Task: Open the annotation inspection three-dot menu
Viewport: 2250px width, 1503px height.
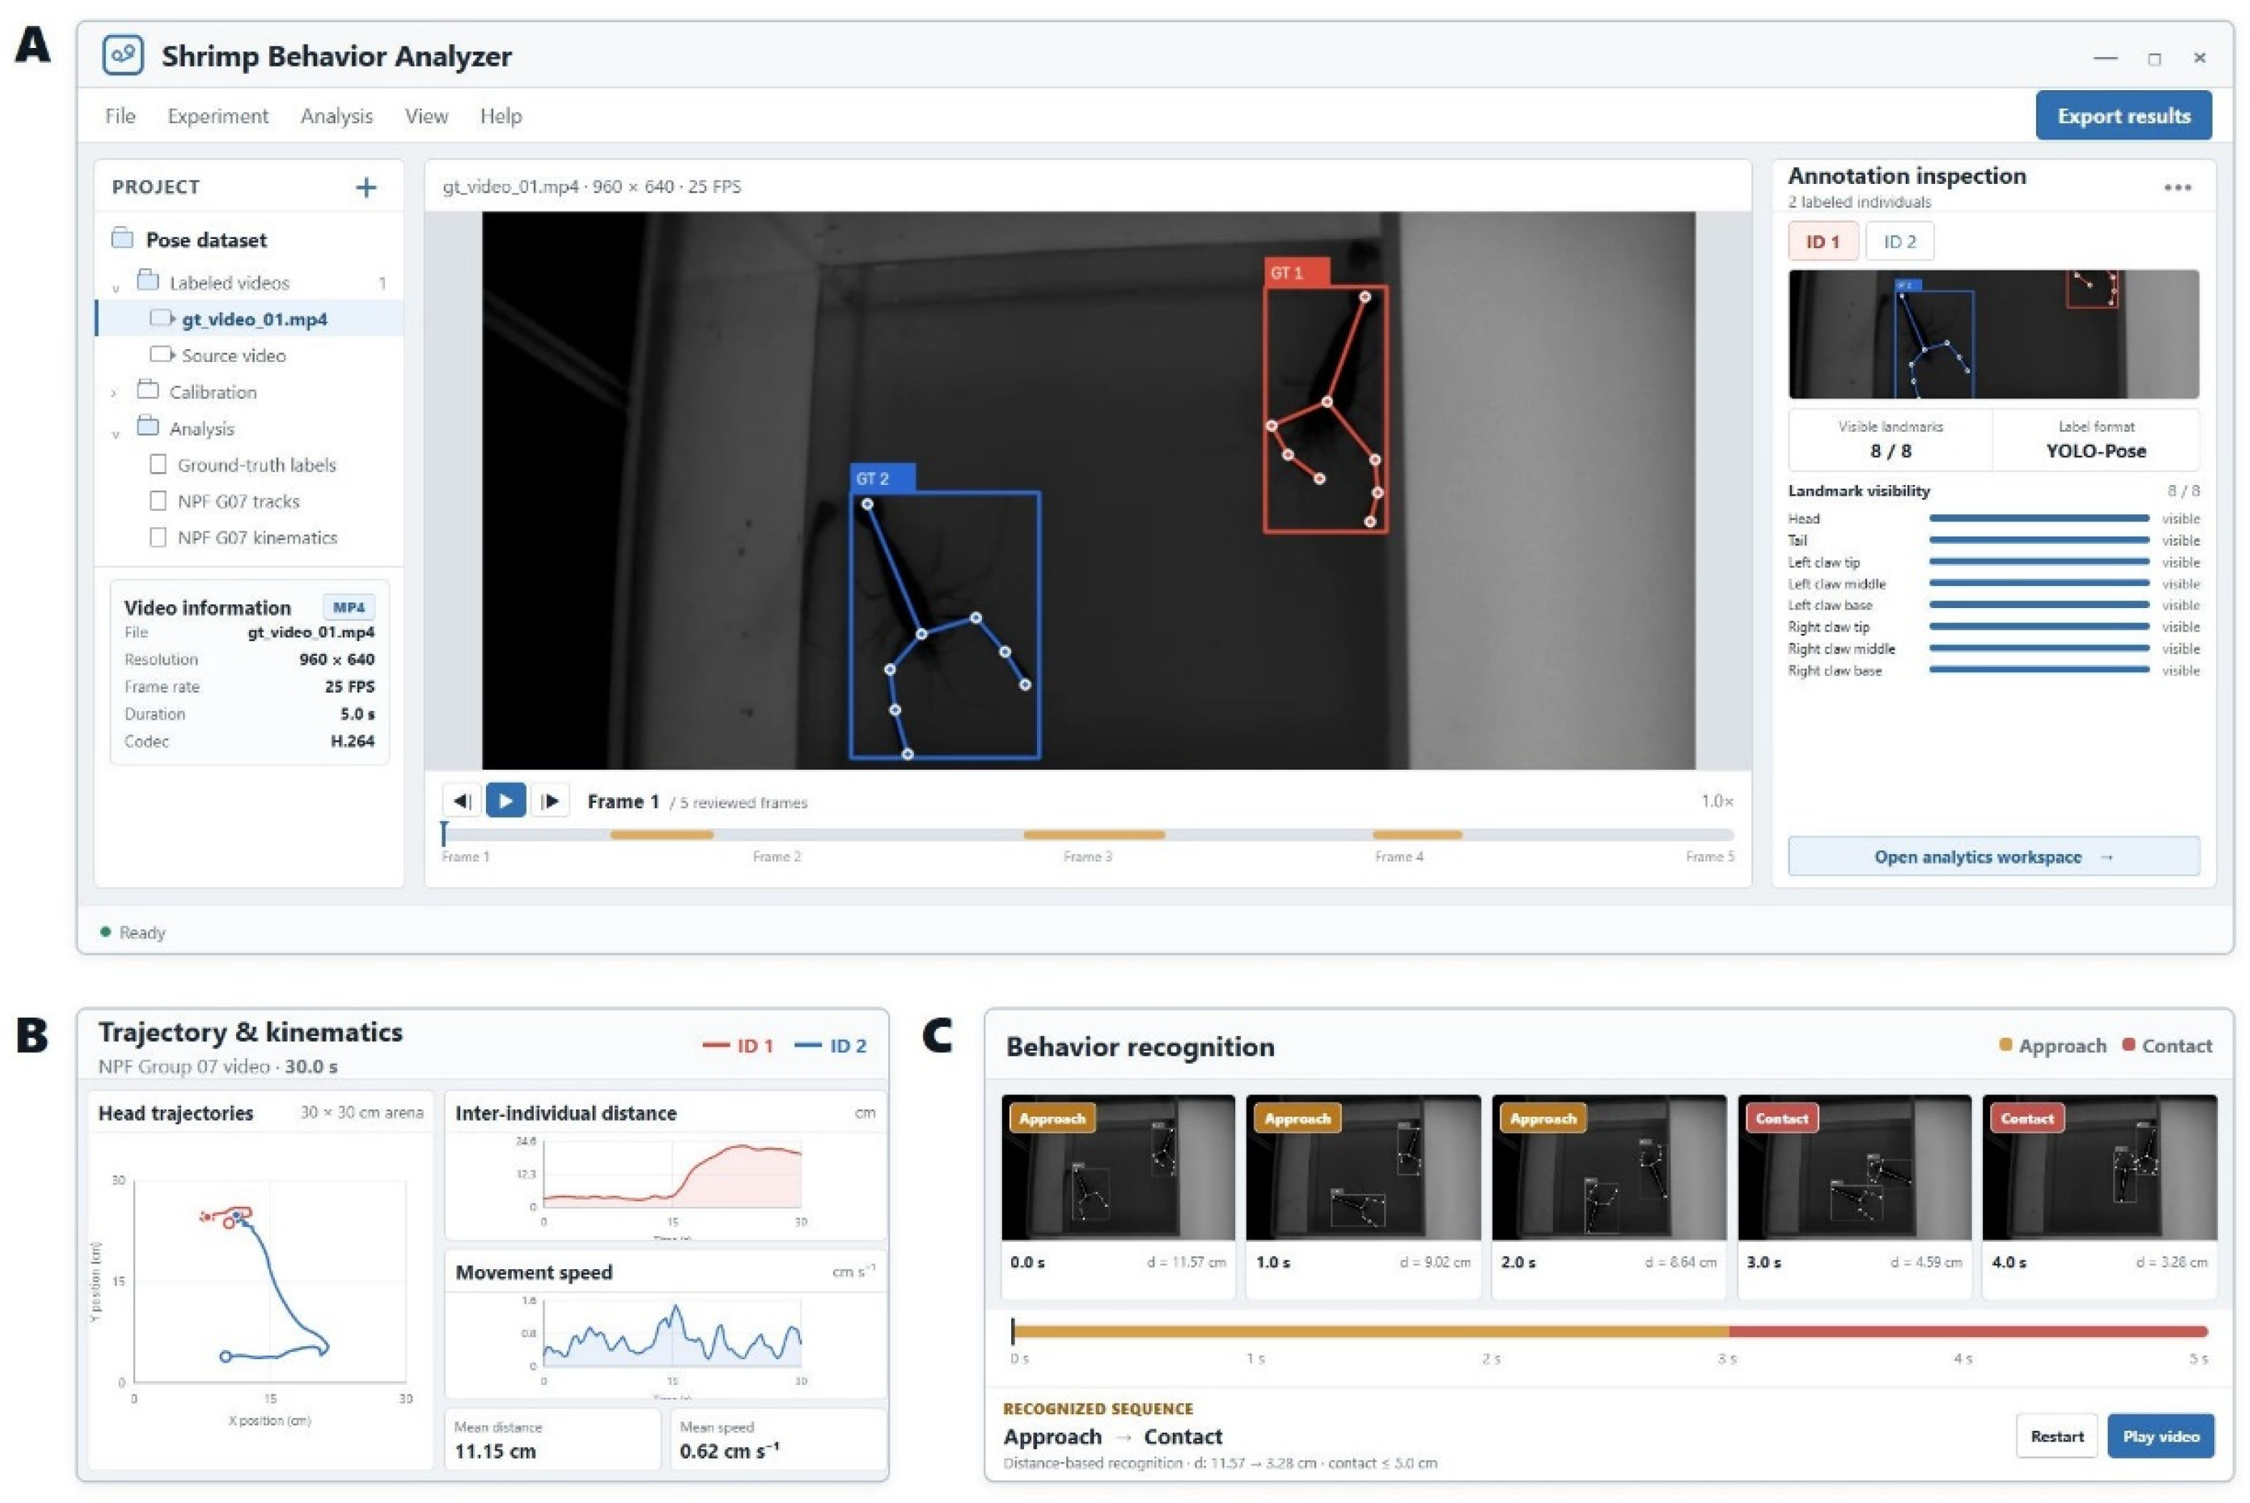Action: [2177, 187]
